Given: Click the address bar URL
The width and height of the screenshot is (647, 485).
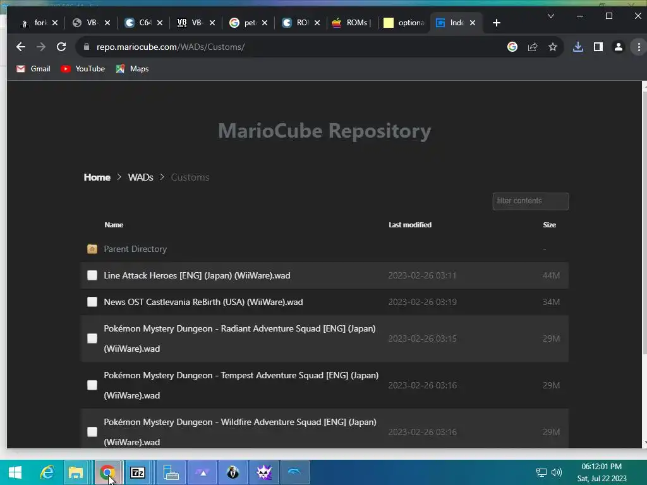Looking at the screenshot, I should tap(171, 47).
